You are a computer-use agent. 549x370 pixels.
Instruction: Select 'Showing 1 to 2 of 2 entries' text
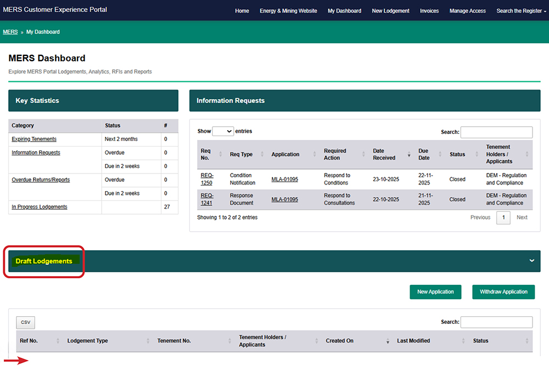pos(227,217)
